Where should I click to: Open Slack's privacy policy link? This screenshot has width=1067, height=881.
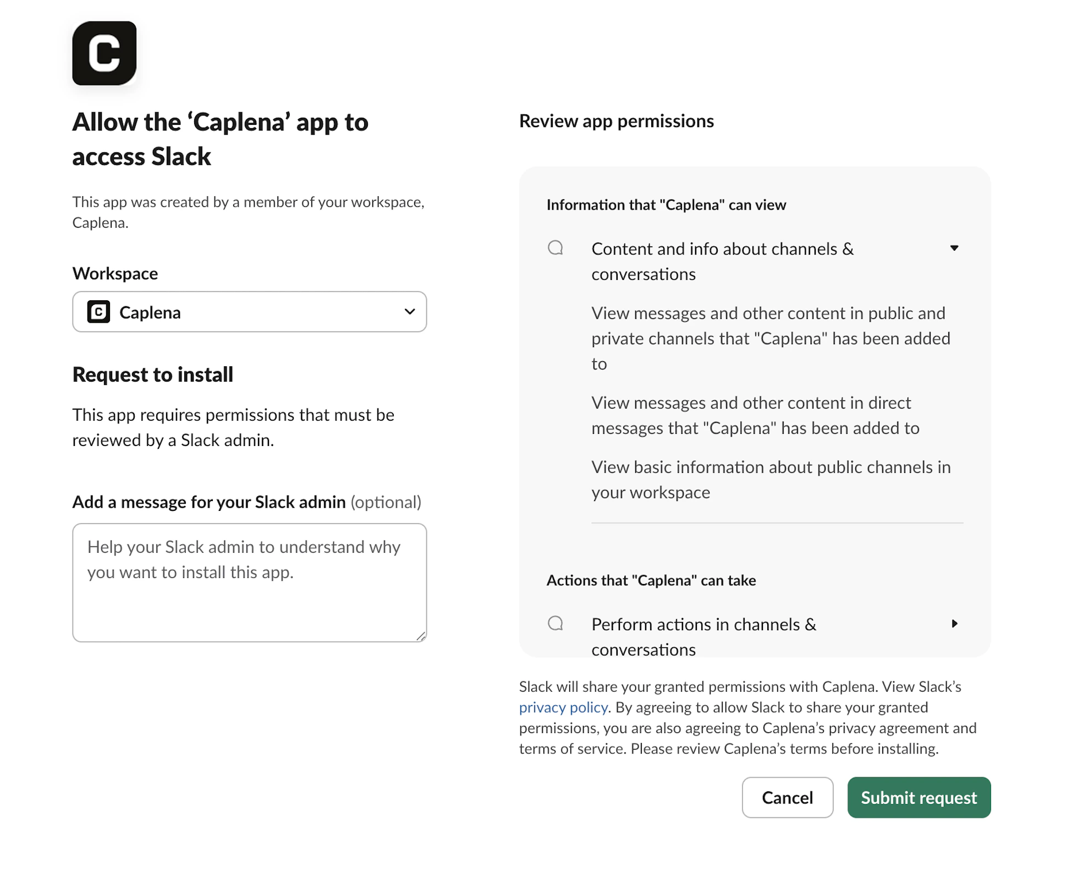(563, 707)
